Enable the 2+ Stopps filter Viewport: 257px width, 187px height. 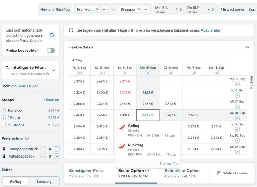tap(4, 125)
